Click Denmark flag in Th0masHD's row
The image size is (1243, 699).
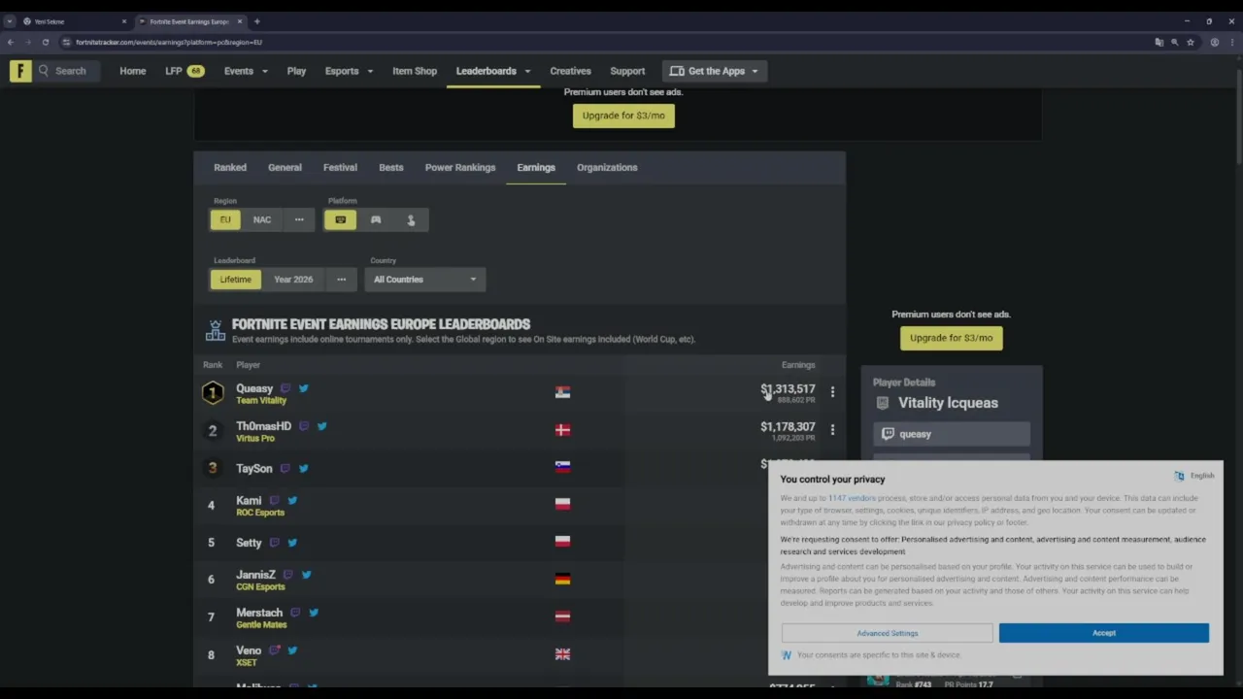point(562,430)
